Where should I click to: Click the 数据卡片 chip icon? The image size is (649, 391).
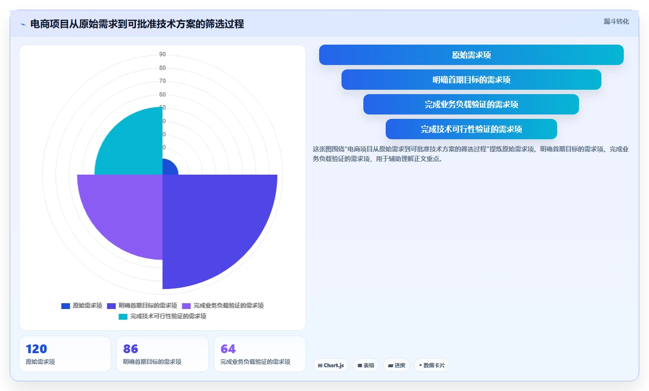420,365
